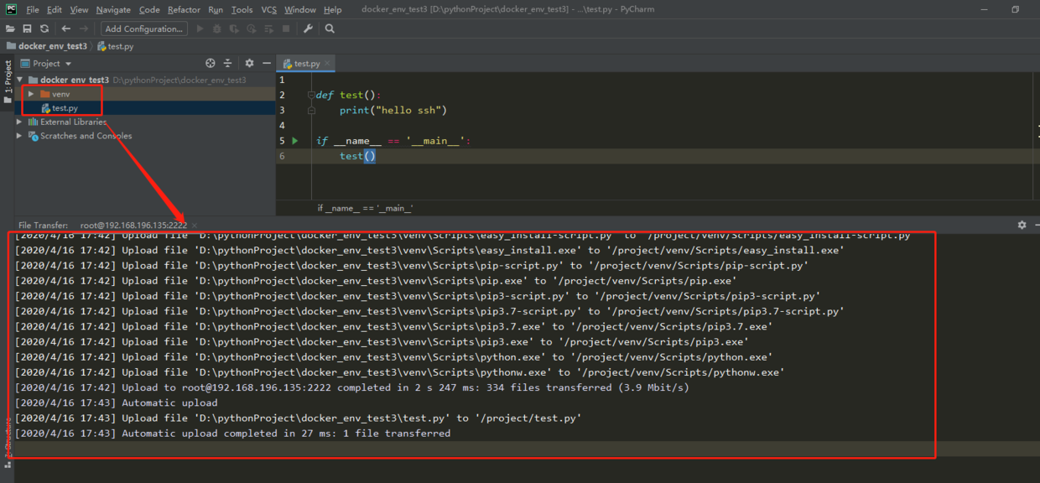Open the Navigate menu
The image size is (1040, 483).
113,10
